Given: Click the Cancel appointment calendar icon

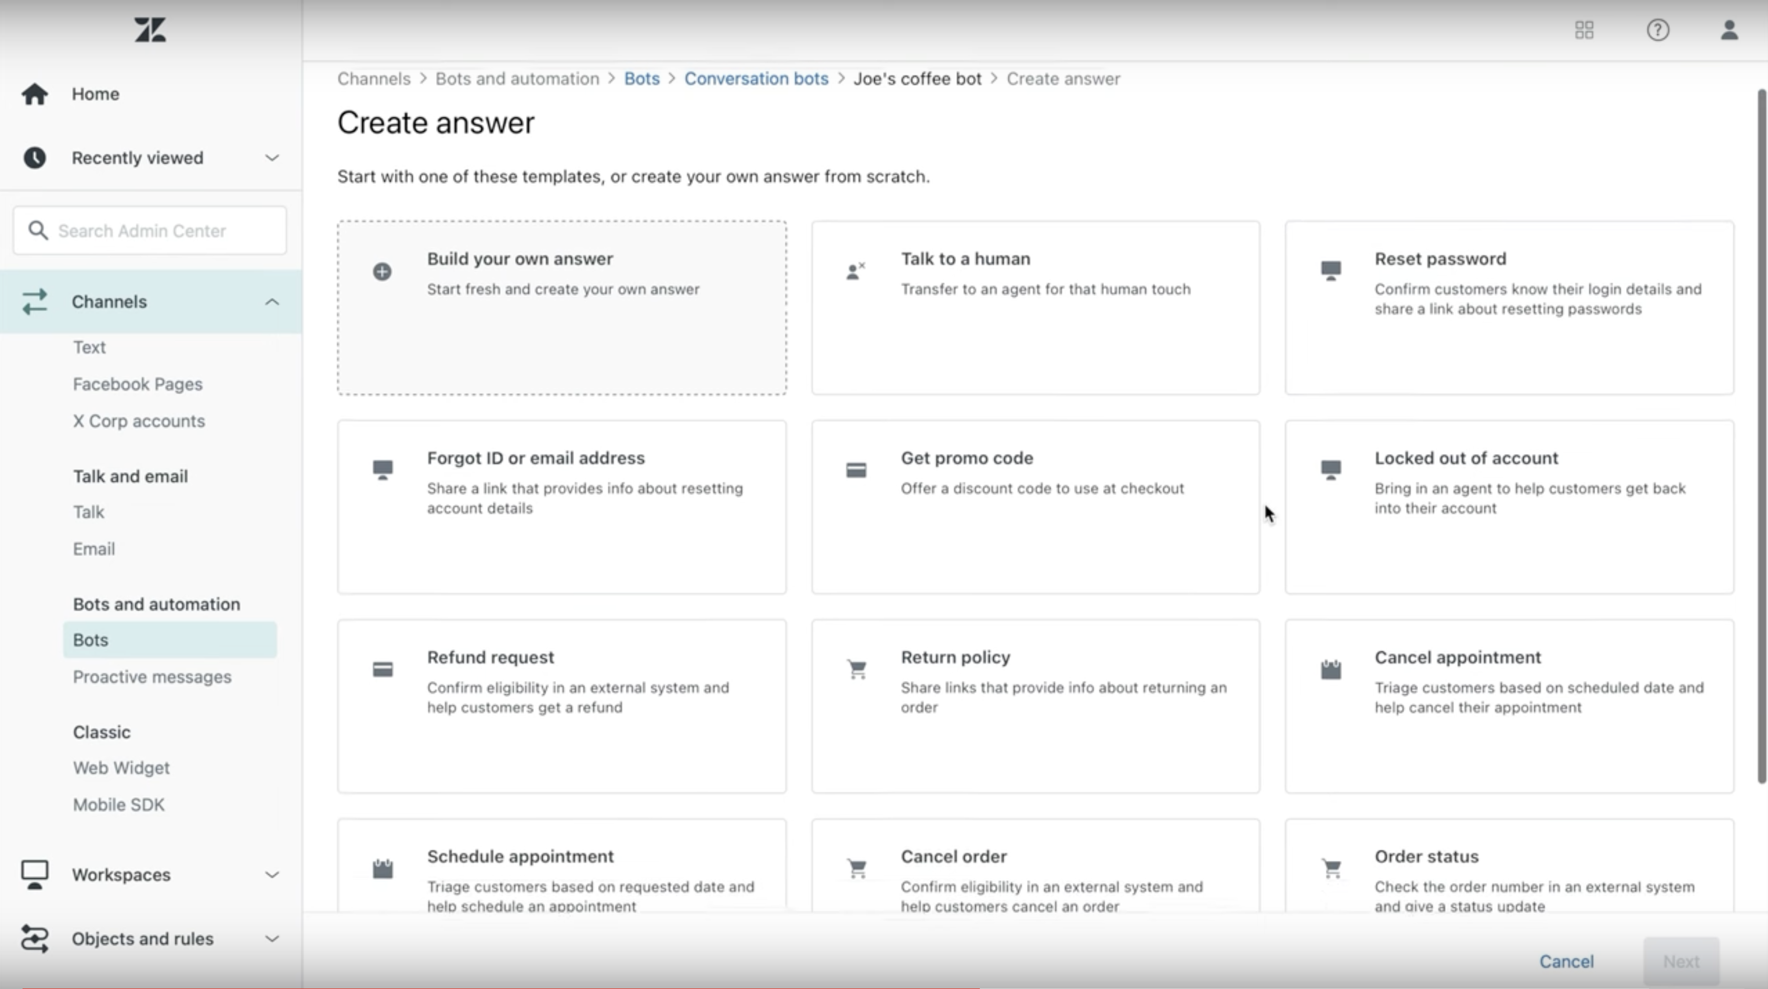Looking at the screenshot, I should click(1331, 669).
